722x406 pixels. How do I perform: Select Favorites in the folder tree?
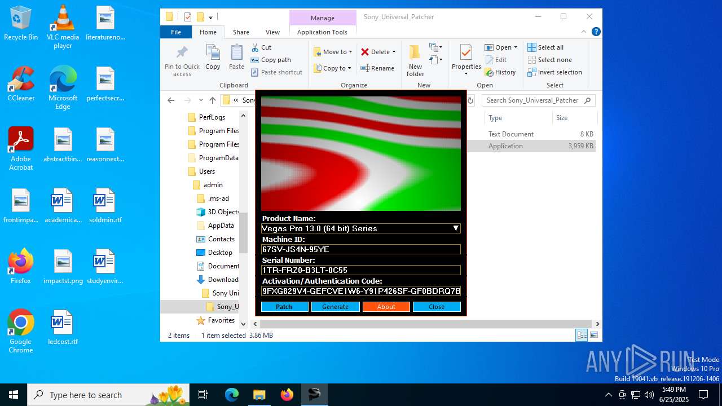coord(221,320)
